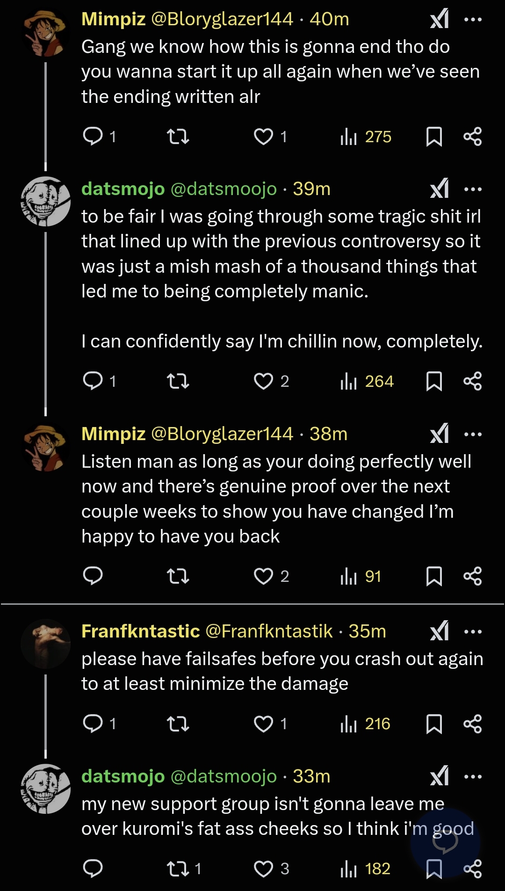Image resolution: width=505 pixels, height=891 pixels.
Task: Like Mimpiz's 'Gang we know' post
Action: (x=263, y=137)
